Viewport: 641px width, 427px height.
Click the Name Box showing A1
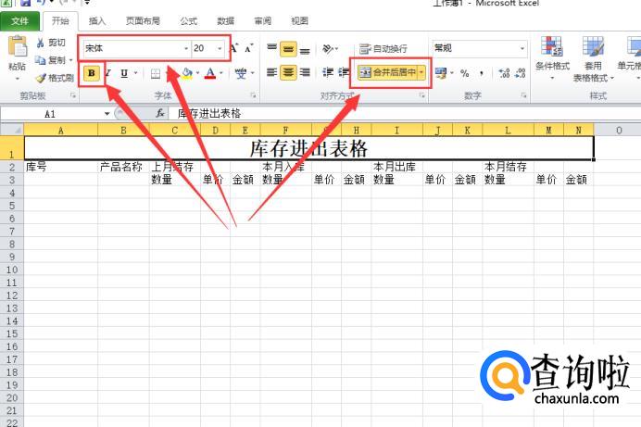(x=51, y=114)
